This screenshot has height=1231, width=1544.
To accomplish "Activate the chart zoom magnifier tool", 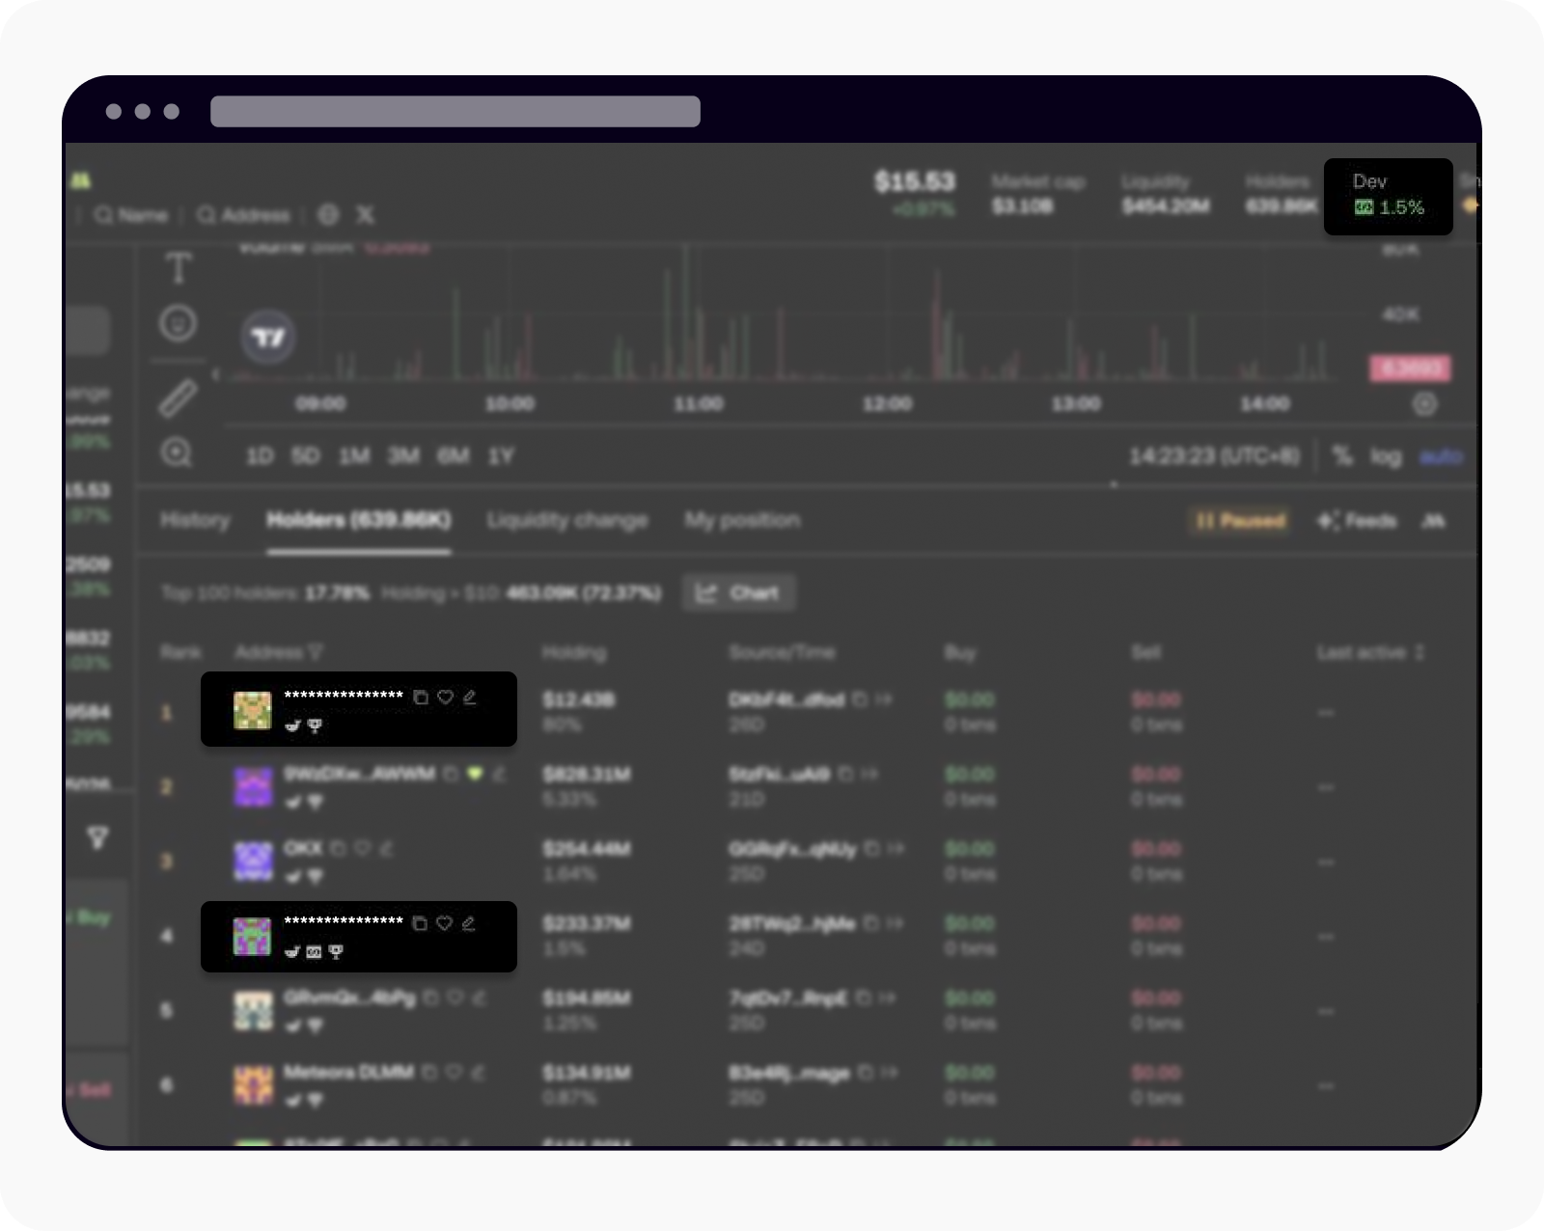I will coord(177,453).
